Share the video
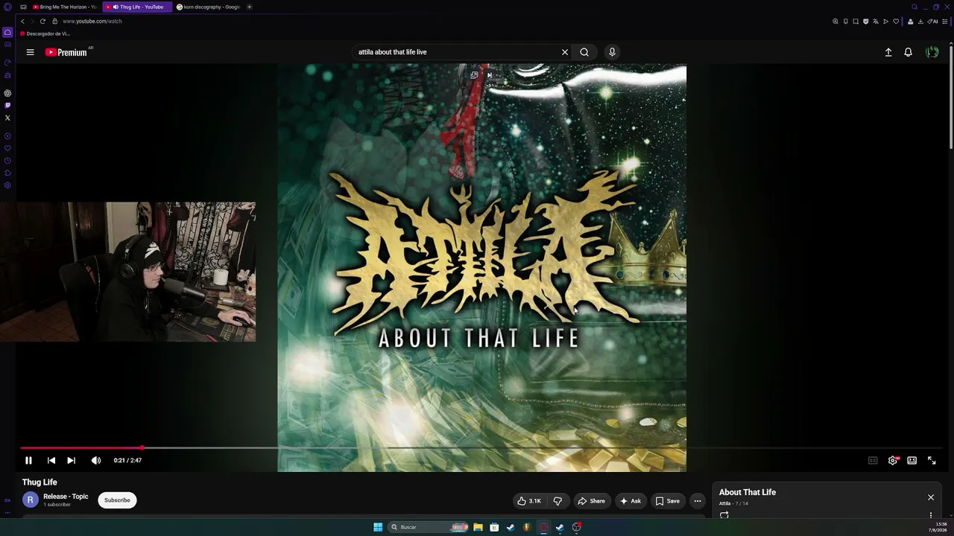Viewport: 954px width, 536px height. tap(591, 501)
